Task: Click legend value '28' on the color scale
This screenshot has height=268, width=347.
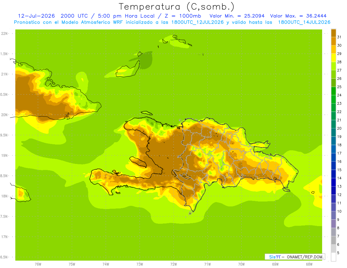Action: point(339,62)
